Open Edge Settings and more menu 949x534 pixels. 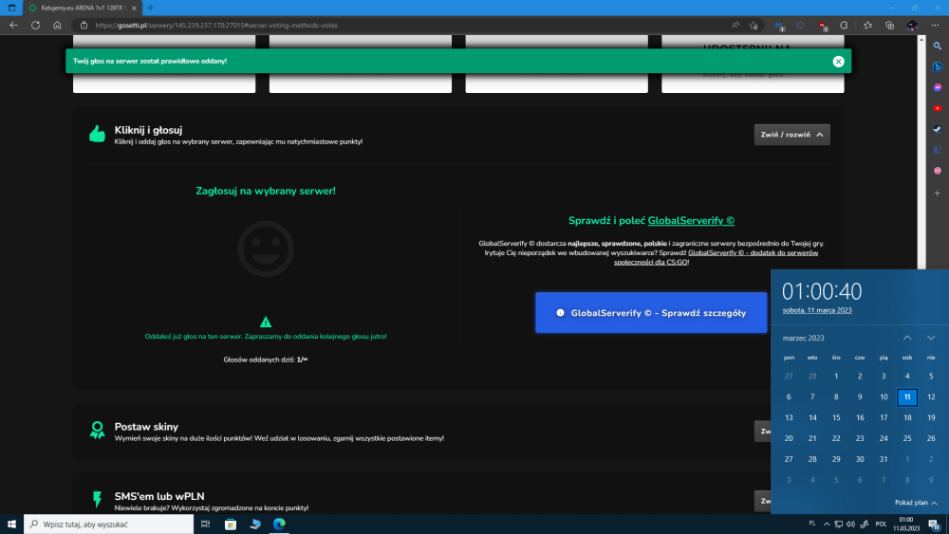[x=935, y=26]
